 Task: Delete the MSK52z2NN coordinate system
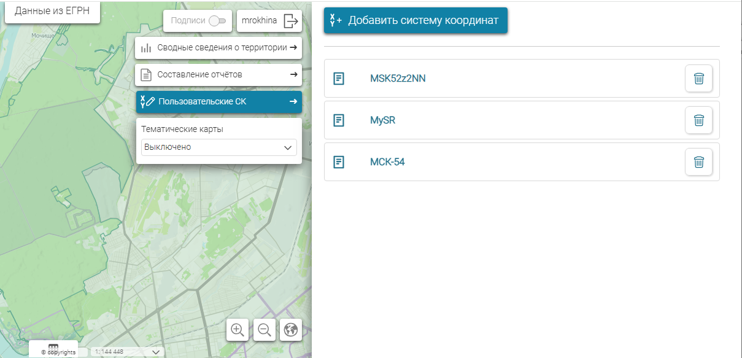[698, 79]
